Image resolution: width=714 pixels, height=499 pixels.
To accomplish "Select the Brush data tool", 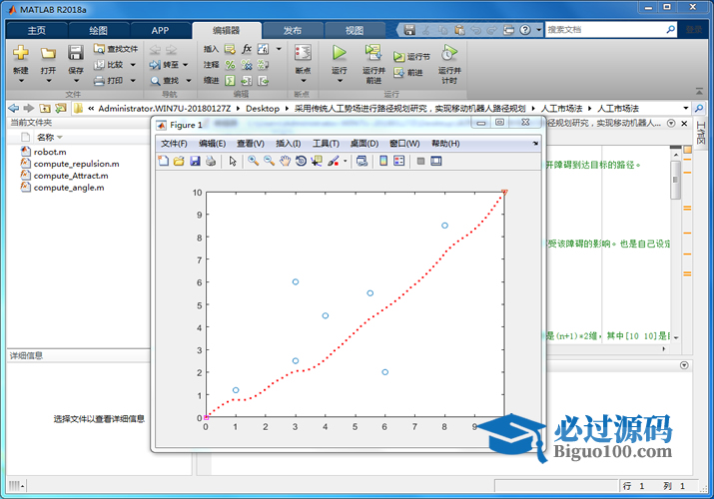I will 334,161.
